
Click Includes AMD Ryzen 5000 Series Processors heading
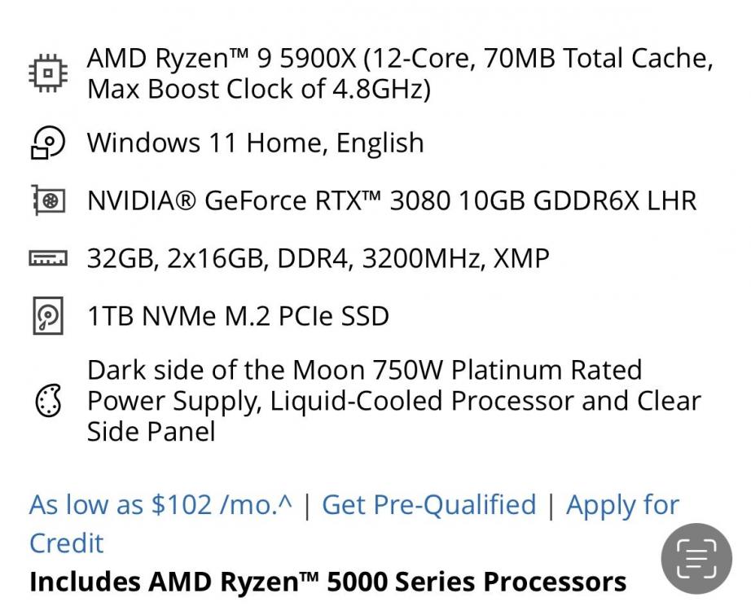click(x=327, y=582)
